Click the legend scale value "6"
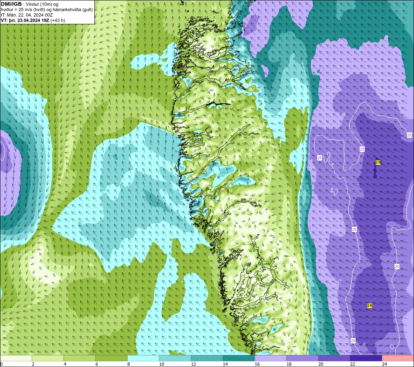This screenshot has height=367, width=414. pyautogui.click(x=96, y=364)
